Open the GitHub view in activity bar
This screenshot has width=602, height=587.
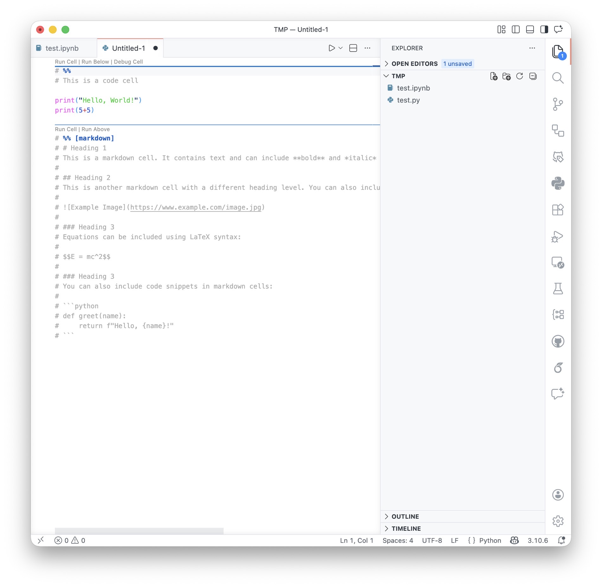click(x=558, y=341)
